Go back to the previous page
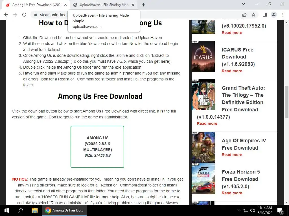Screen dimensions: 289x216 6,15
